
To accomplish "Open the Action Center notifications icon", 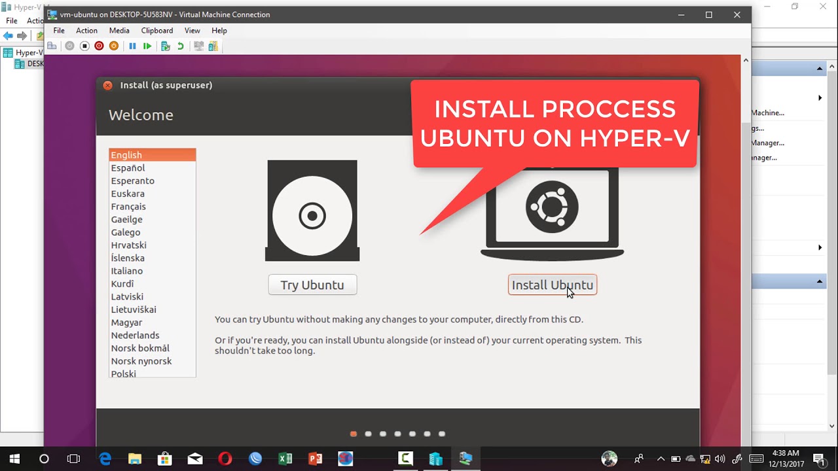I will pyautogui.click(x=818, y=459).
